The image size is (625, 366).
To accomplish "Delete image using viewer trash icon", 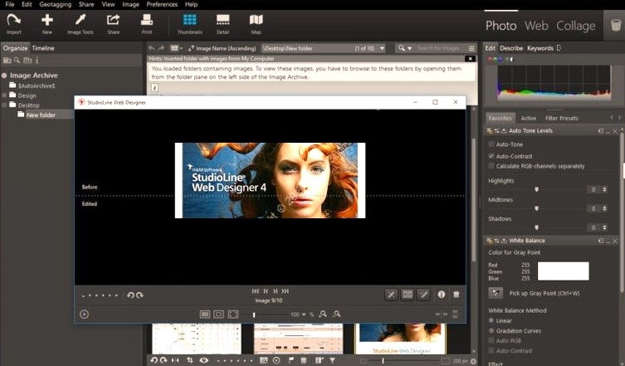I will point(457,295).
